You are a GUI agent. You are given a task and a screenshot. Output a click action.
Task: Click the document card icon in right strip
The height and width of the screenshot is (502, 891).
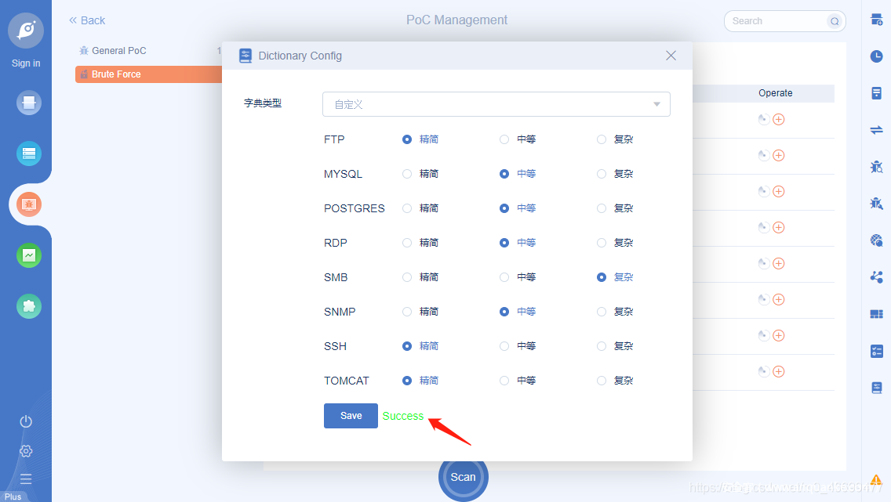click(877, 93)
